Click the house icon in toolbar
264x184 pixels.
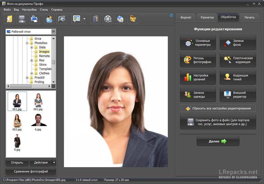click(120, 19)
